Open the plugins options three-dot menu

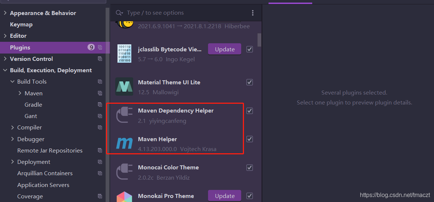click(252, 13)
